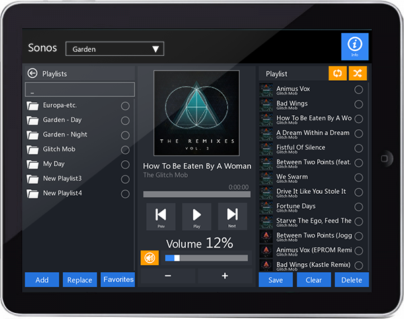Click the volume slider white handle
Screen dimensions: 404x319
[177, 258]
